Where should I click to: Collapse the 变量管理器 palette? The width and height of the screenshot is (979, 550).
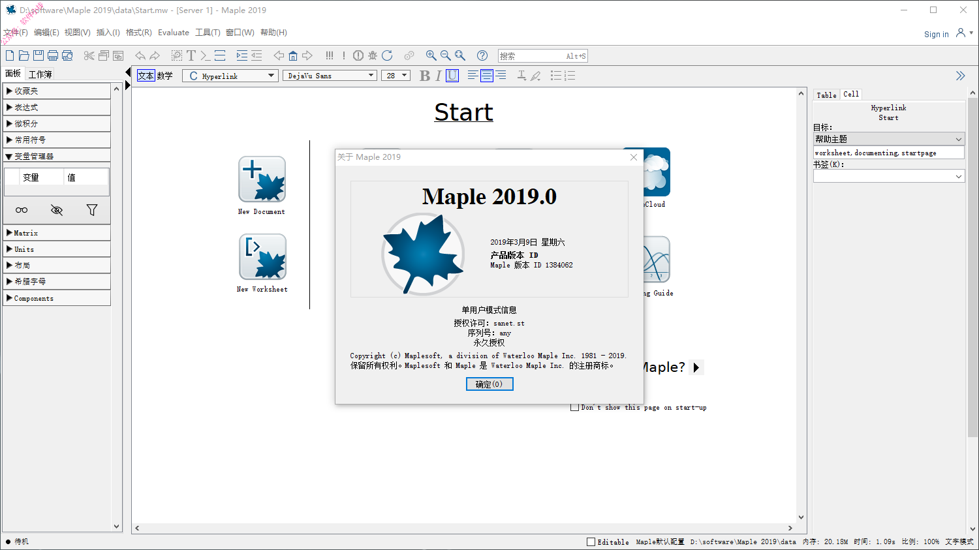[57, 156]
